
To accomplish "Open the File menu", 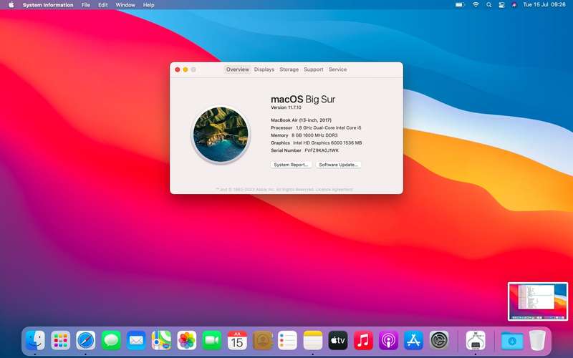I will 85,5.
